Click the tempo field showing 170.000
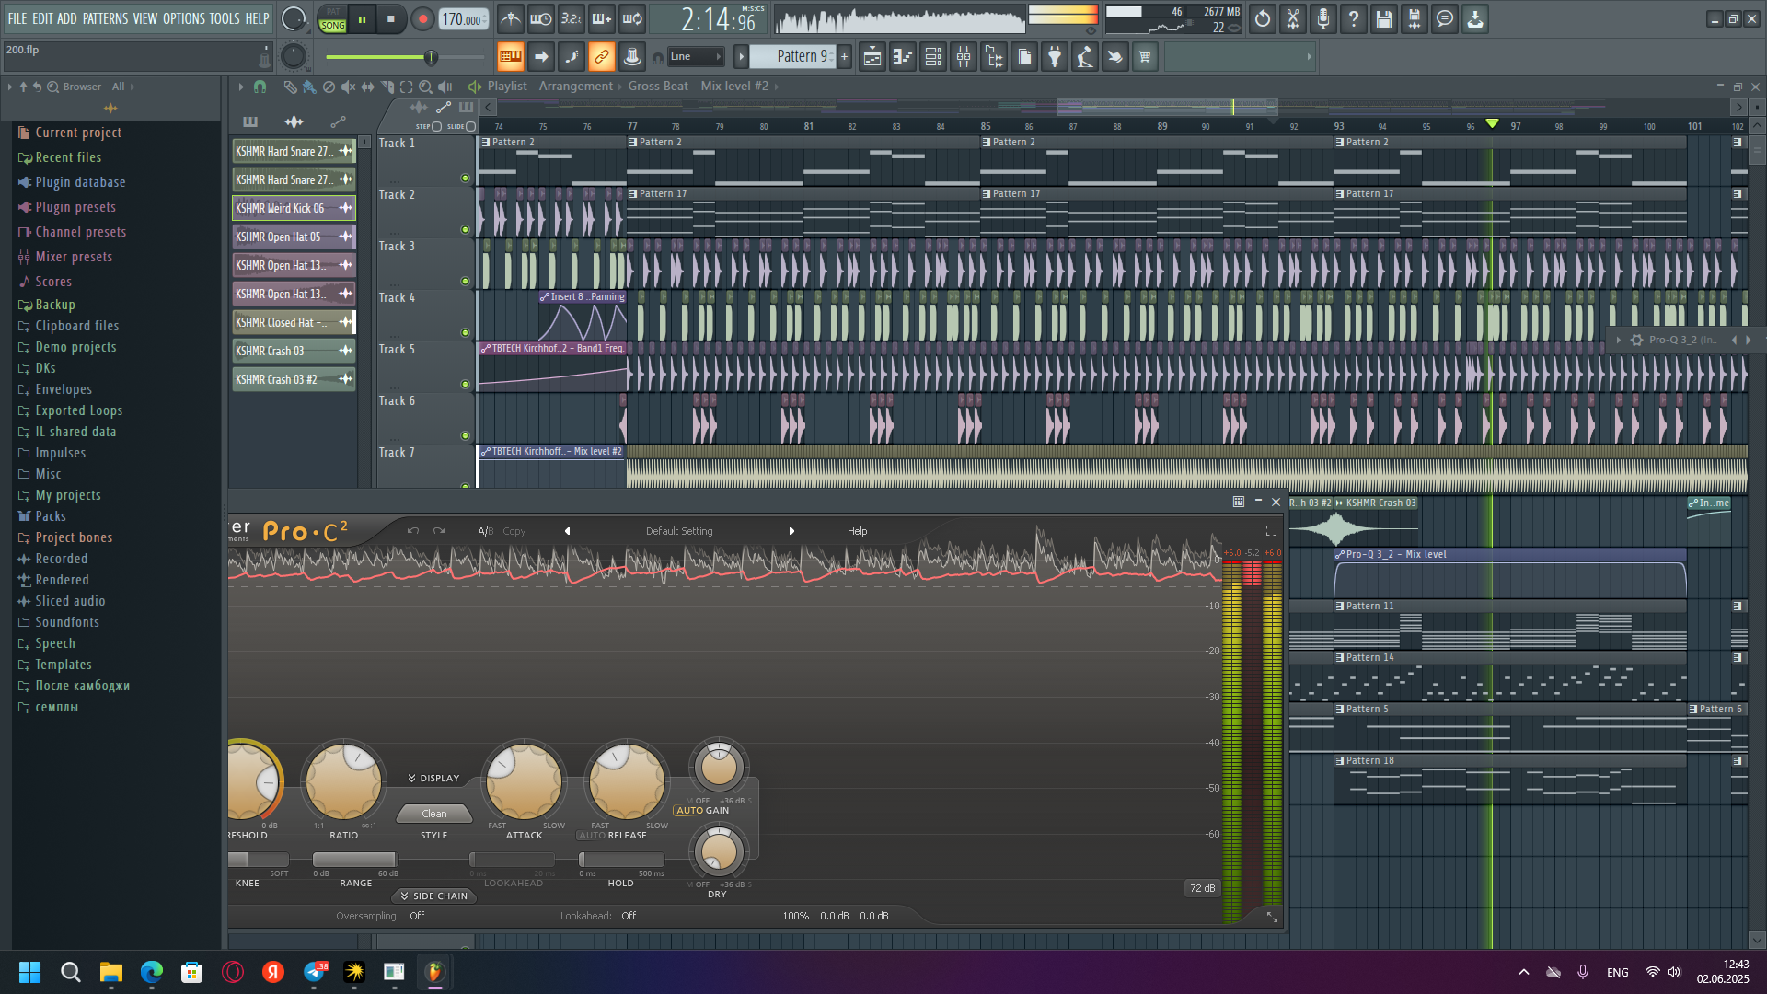 (x=463, y=19)
